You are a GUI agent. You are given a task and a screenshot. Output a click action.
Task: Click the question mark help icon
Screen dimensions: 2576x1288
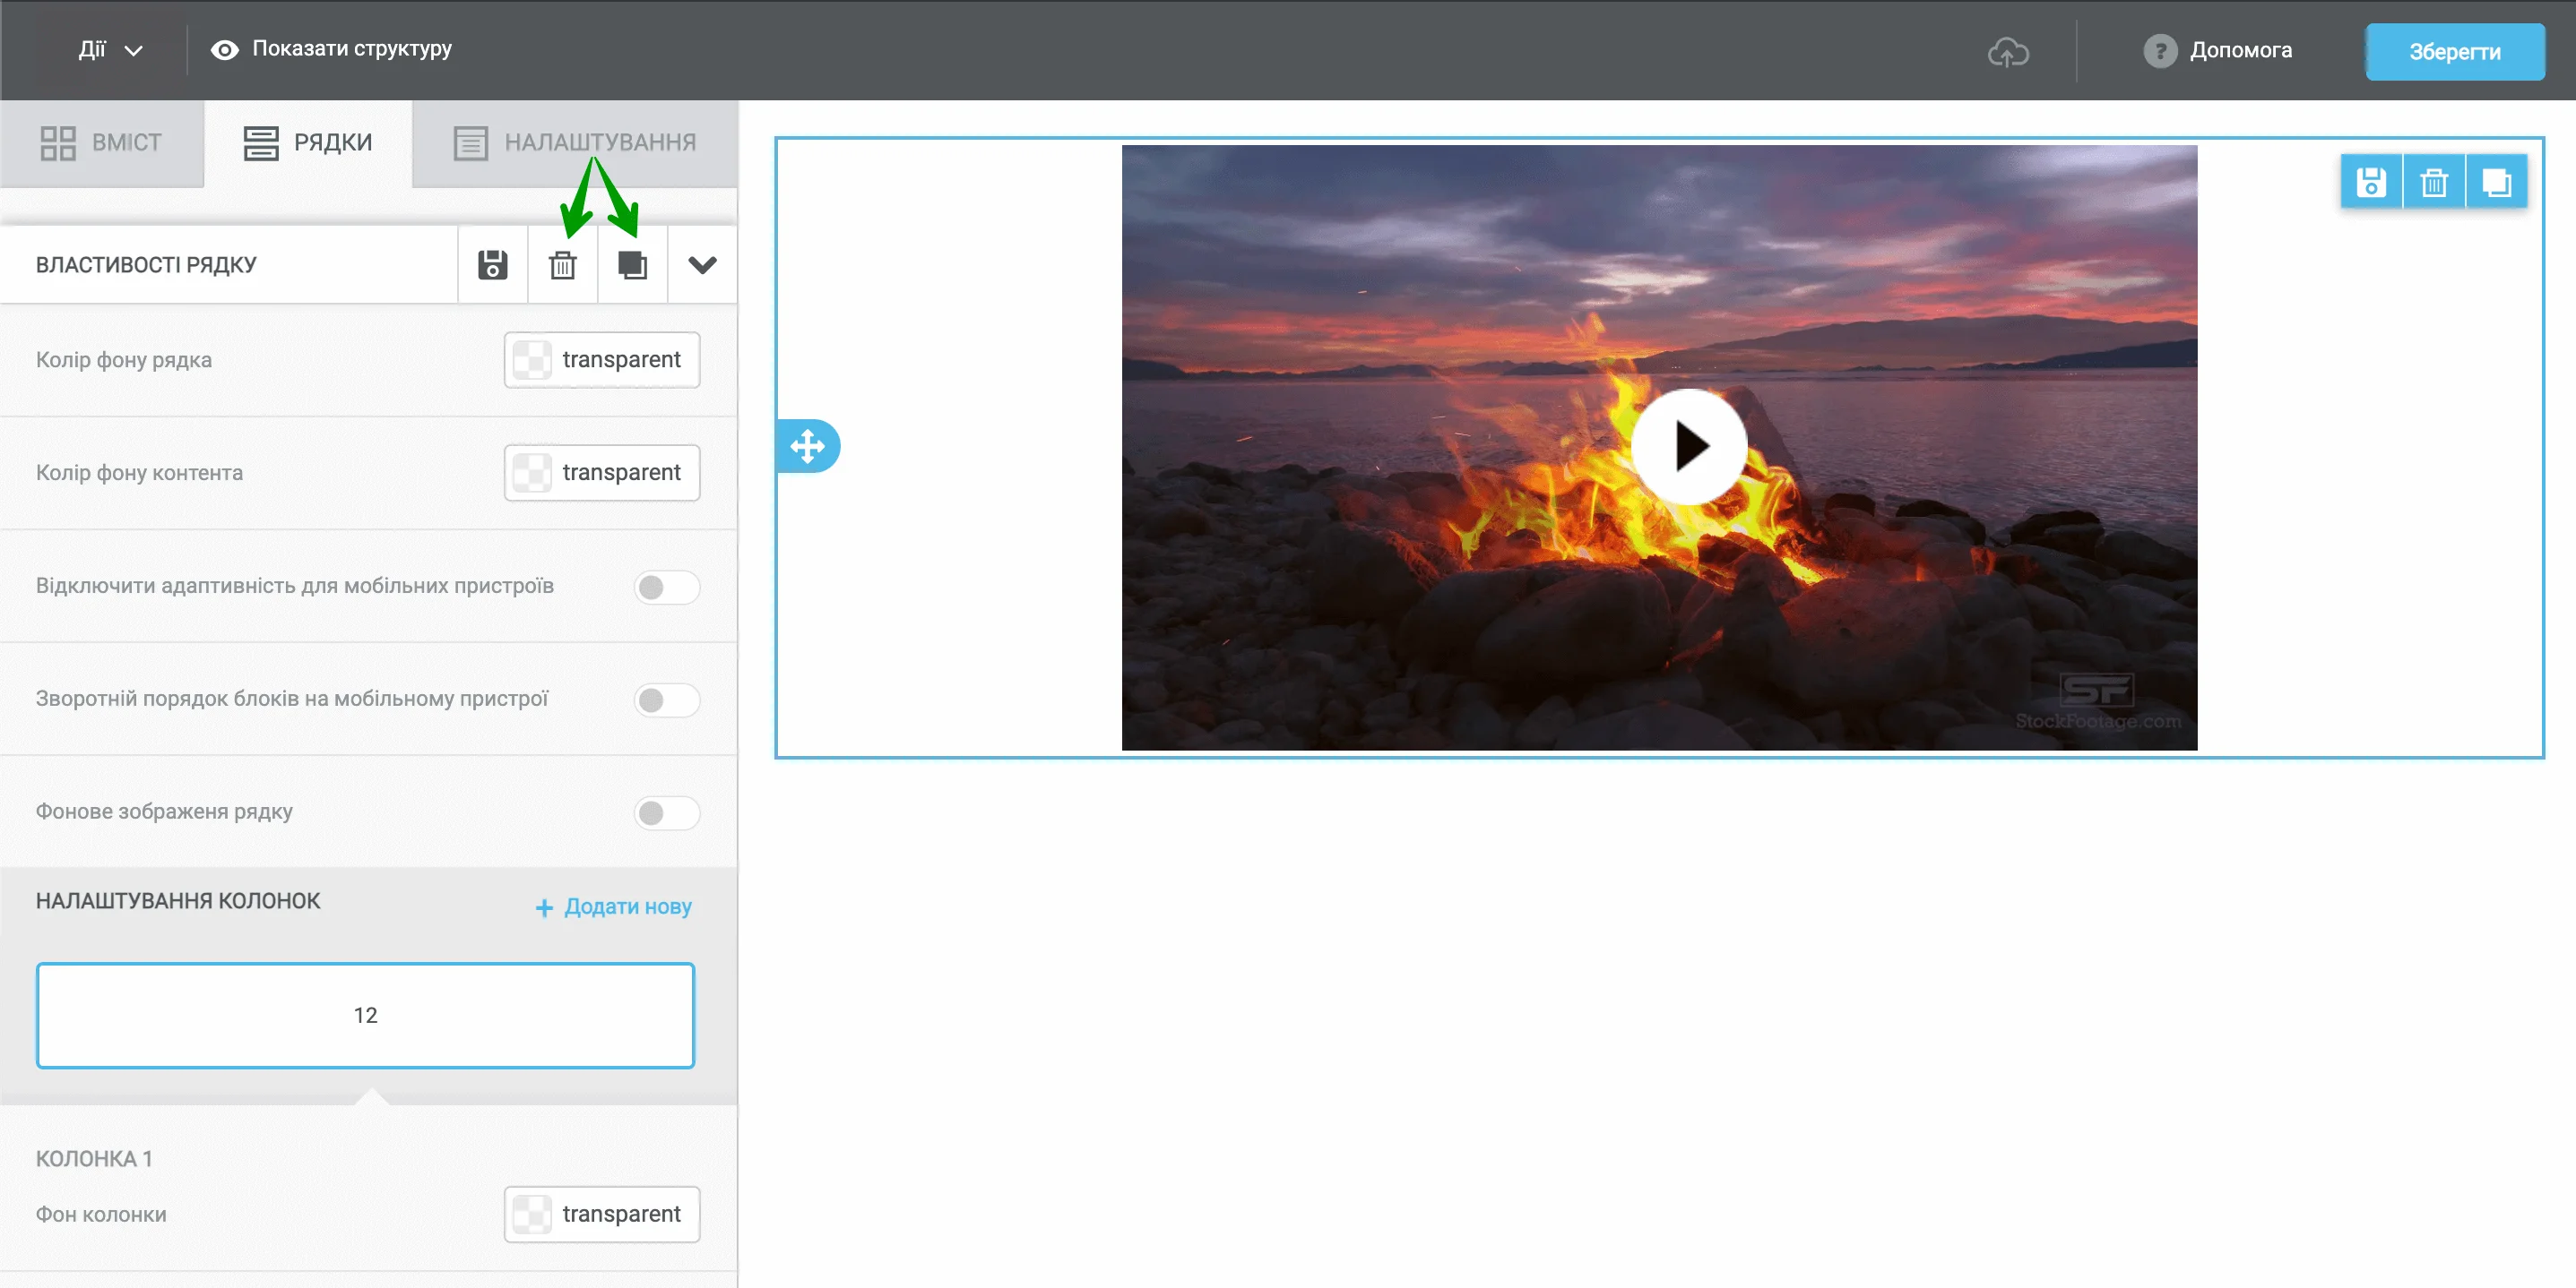pyautogui.click(x=2160, y=51)
